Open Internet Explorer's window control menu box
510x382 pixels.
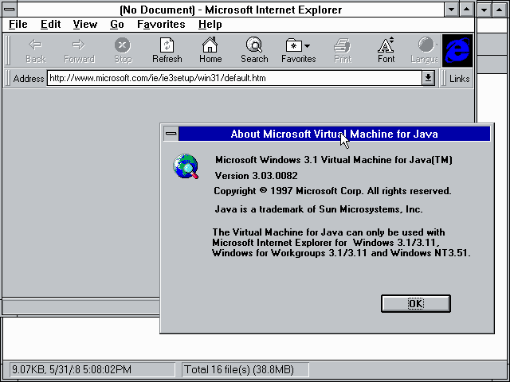pyautogui.click(x=10, y=10)
